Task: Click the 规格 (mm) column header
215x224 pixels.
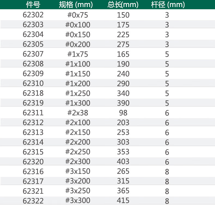Action: (x=76, y=5)
